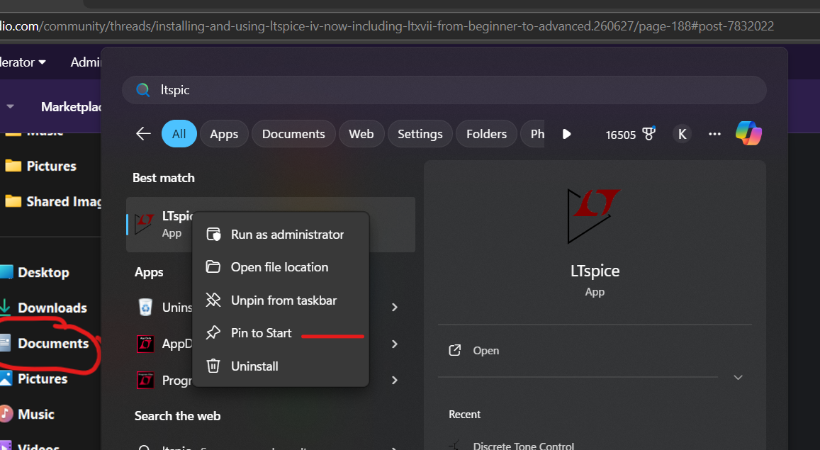Select Run as administrator menu entry

(x=281, y=235)
